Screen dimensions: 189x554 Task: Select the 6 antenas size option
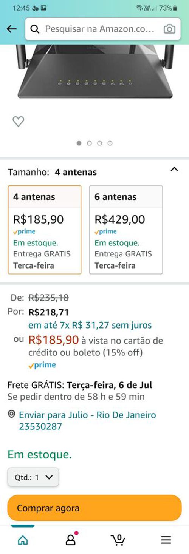126,230
